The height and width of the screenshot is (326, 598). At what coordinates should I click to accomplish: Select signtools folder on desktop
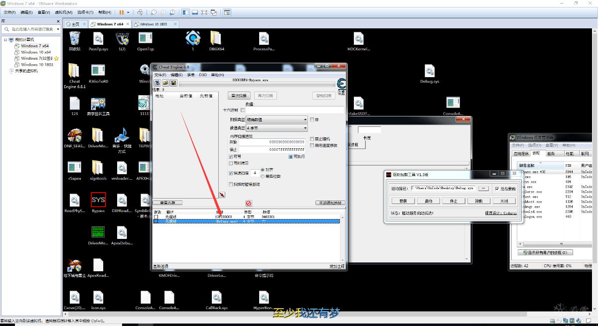(98, 170)
